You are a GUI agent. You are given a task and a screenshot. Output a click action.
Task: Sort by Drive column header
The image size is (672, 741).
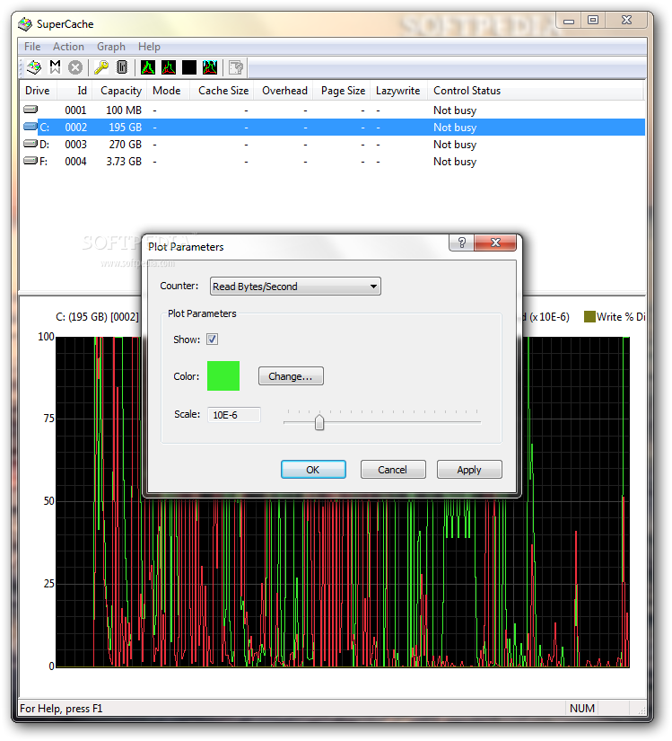tap(38, 90)
